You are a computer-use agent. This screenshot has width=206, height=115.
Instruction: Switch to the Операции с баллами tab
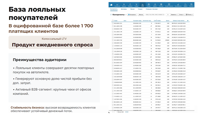click(152, 9)
